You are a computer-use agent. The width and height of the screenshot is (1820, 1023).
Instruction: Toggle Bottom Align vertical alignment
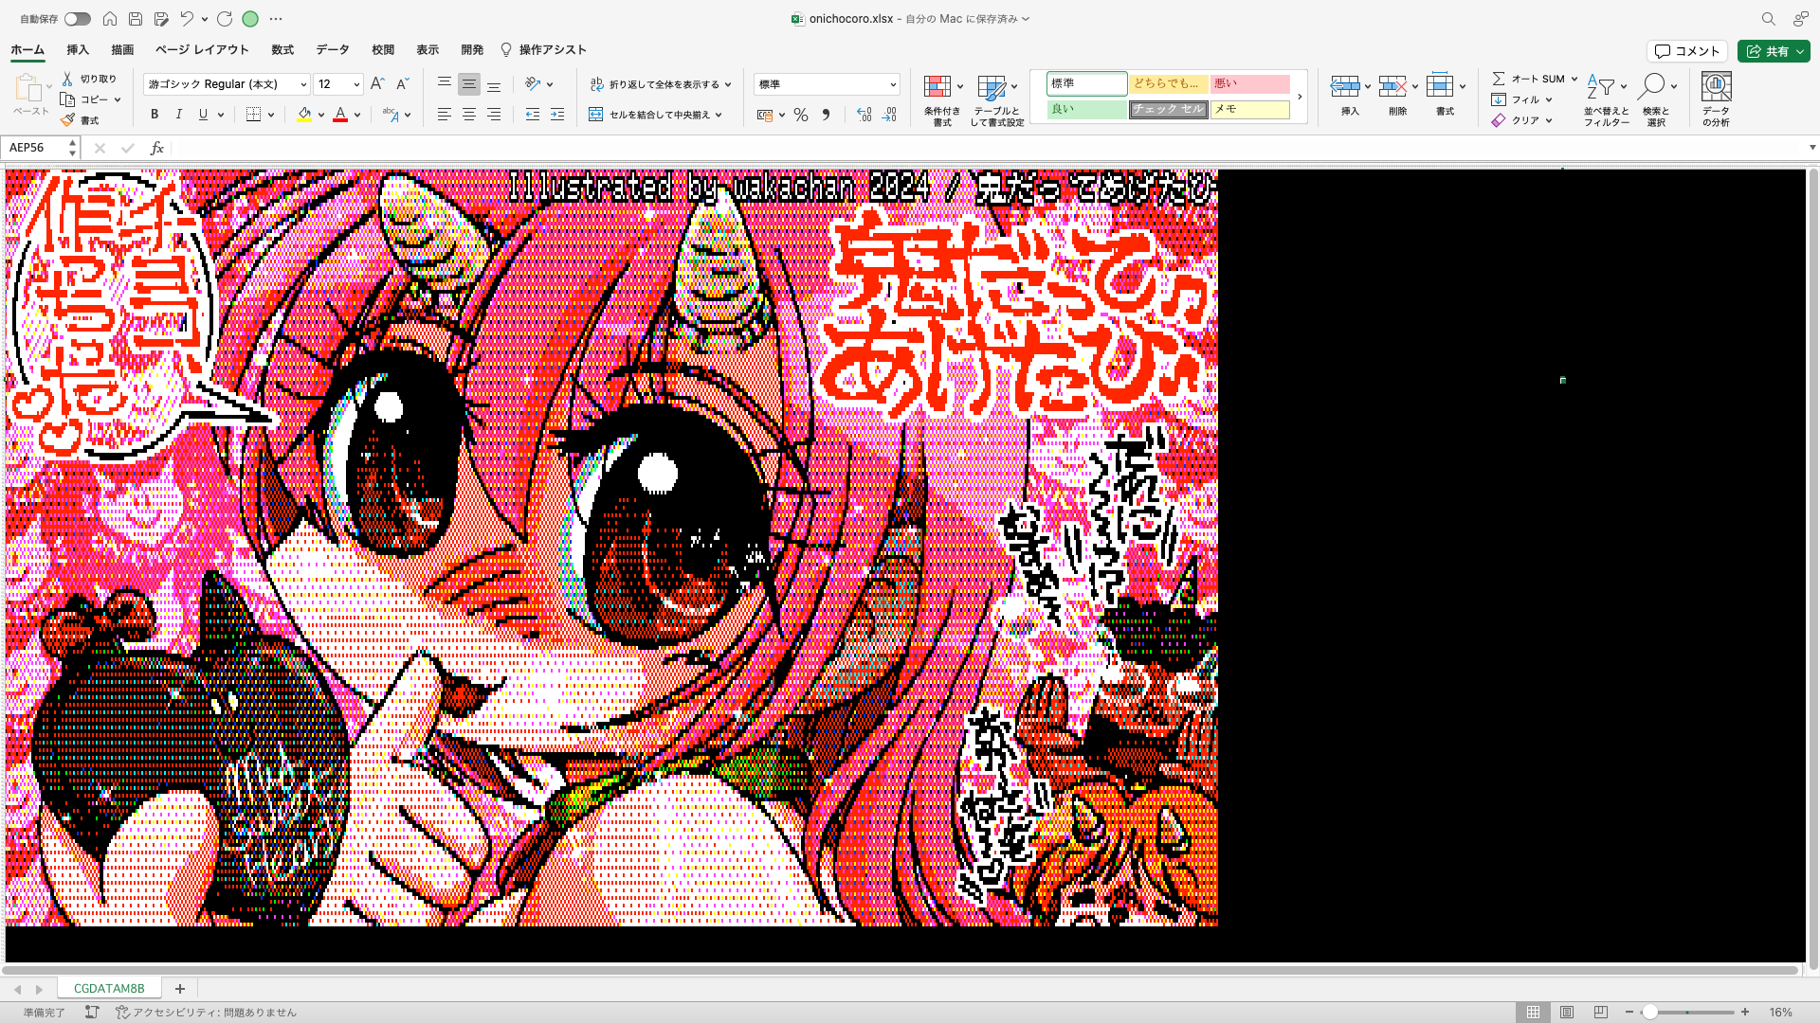[x=494, y=84]
